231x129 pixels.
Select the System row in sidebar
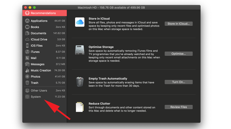(x=36, y=97)
